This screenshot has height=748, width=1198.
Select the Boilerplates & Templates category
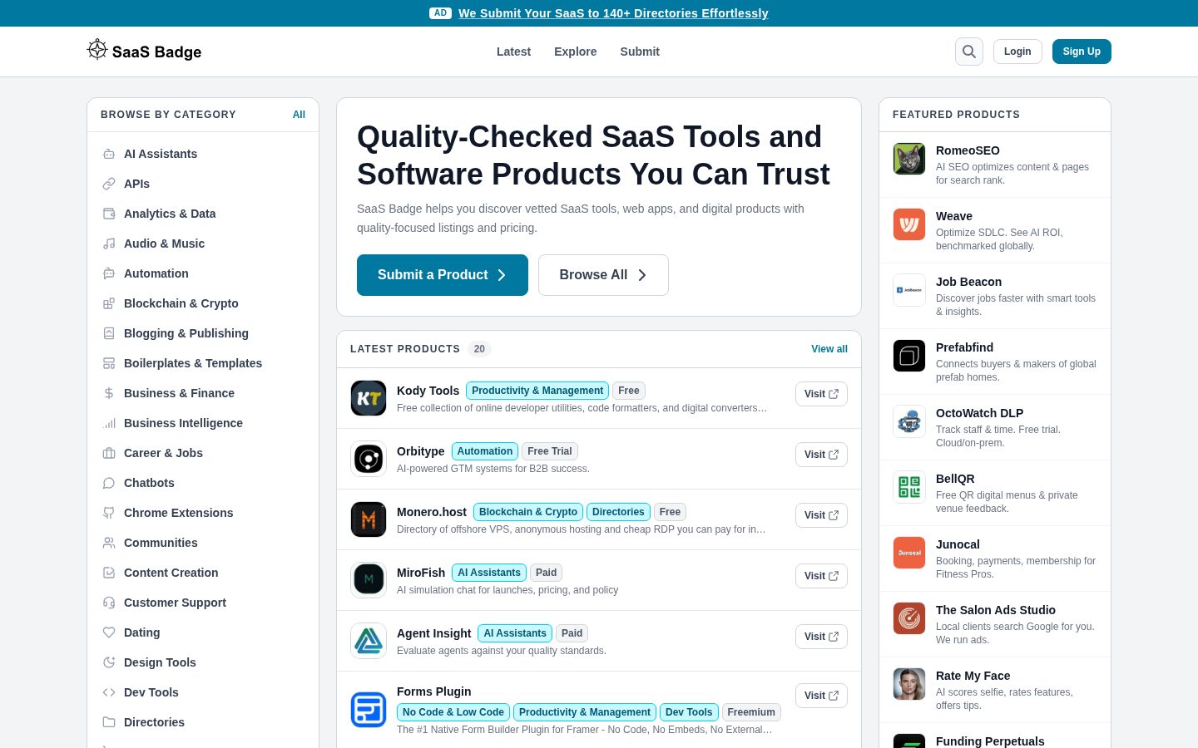(203, 363)
